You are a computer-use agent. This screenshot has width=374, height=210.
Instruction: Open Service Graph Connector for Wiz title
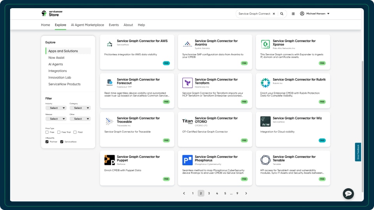297,118
